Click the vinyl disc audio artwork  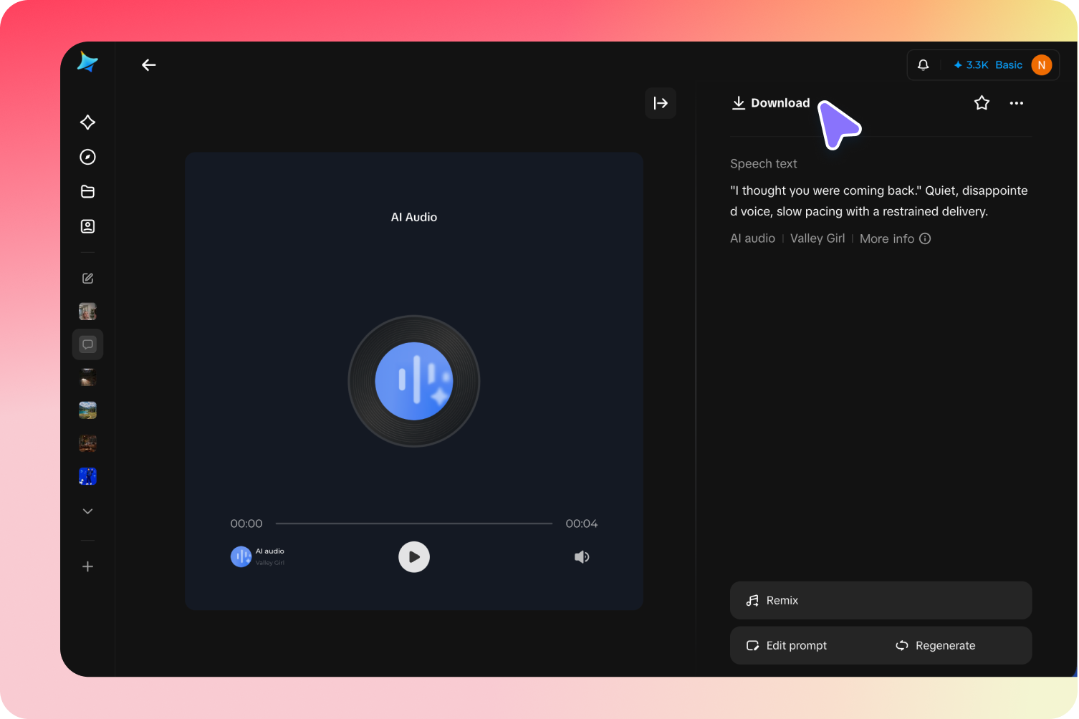coord(414,381)
